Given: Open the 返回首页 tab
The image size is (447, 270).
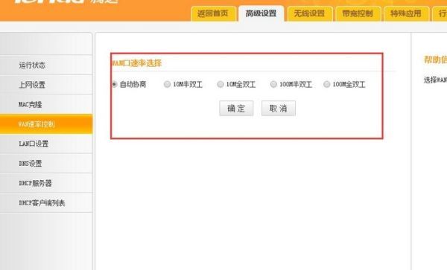Looking at the screenshot, I should [x=213, y=13].
